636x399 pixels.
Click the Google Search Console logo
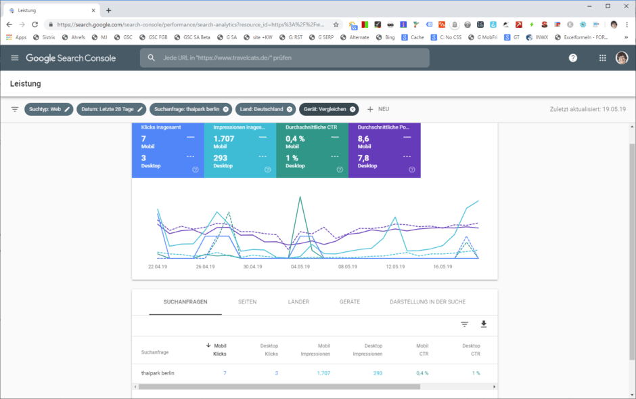[71, 58]
